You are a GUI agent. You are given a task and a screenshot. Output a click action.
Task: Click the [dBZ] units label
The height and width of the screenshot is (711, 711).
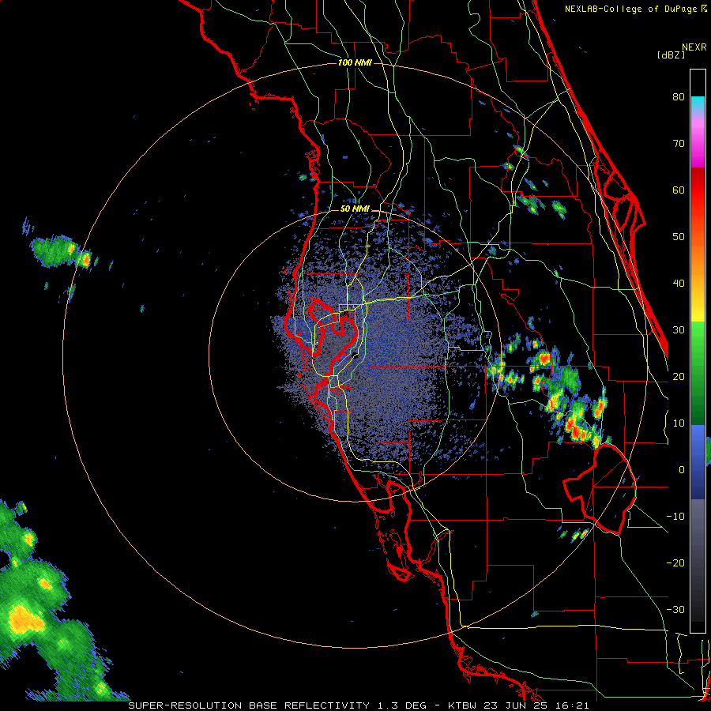pos(671,55)
